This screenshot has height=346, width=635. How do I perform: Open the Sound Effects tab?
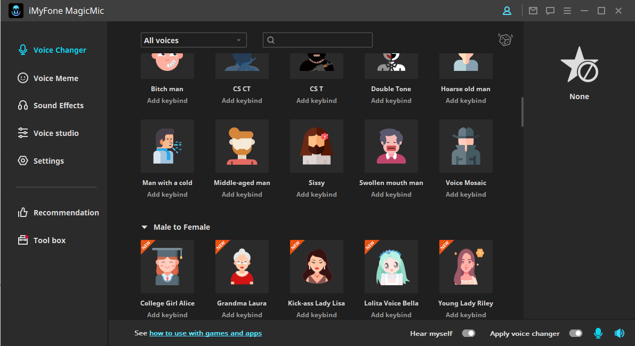(x=51, y=106)
